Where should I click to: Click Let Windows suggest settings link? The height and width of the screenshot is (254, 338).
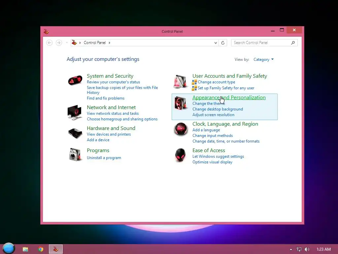point(218,156)
